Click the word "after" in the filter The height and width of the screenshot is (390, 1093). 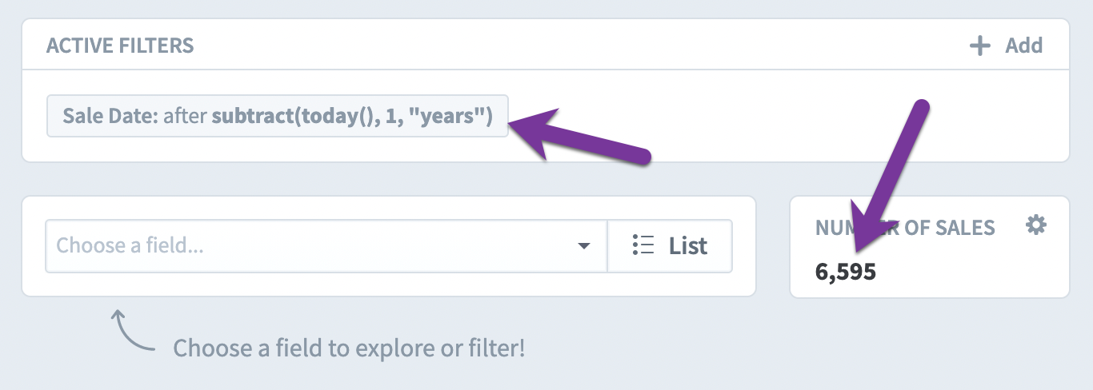pos(185,117)
